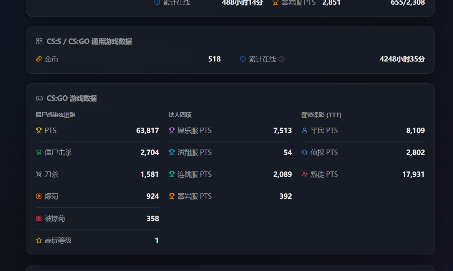Click the 僵尸感染&逃跑 section label
The height and width of the screenshot is (271, 453).
coord(55,115)
